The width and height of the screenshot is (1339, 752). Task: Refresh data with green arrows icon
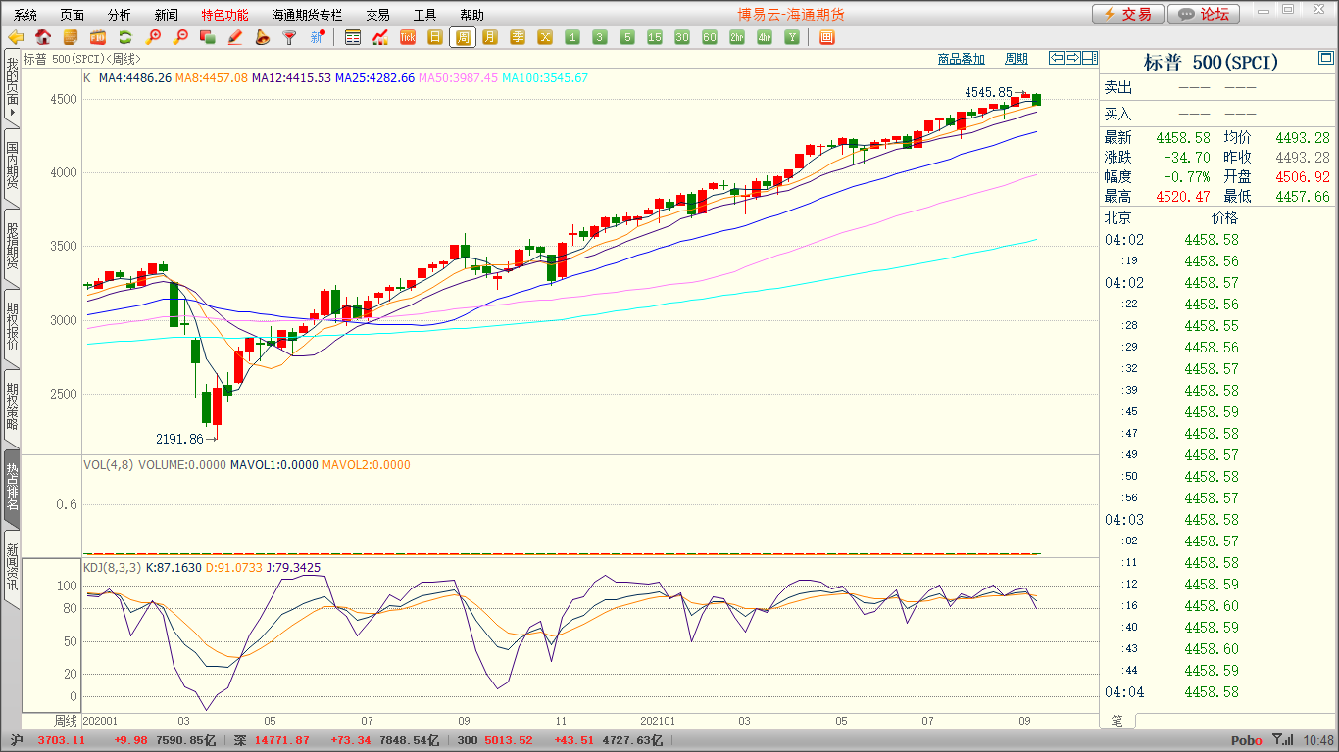click(x=125, y=37)
